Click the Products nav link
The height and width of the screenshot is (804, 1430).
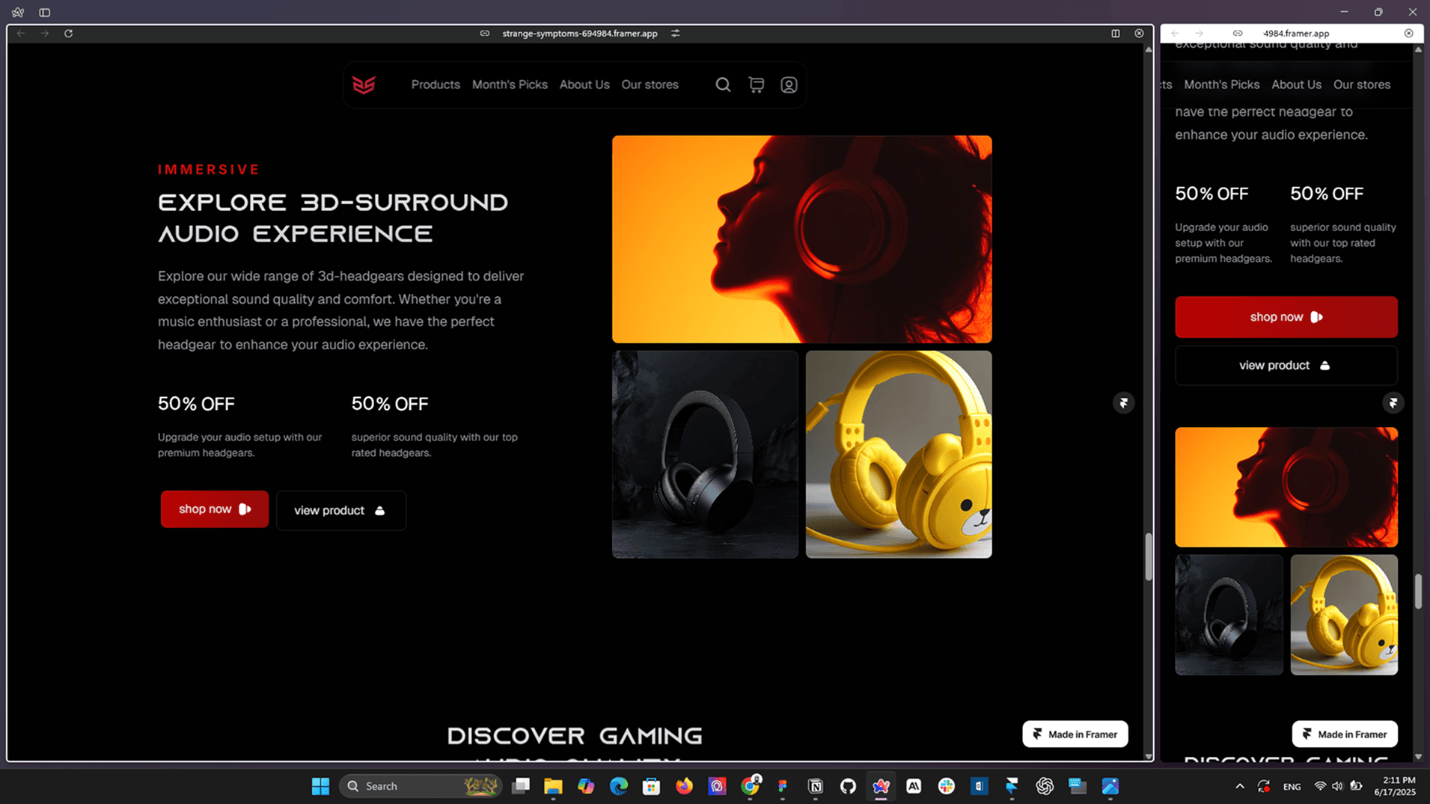436,85
